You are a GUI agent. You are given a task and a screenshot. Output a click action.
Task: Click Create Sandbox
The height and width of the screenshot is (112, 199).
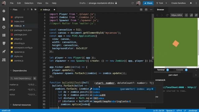(178, 3)
